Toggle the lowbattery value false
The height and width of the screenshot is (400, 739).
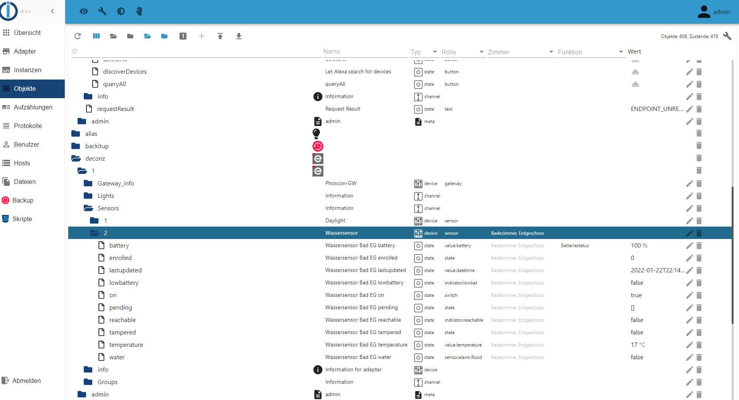tap(637, 283)
